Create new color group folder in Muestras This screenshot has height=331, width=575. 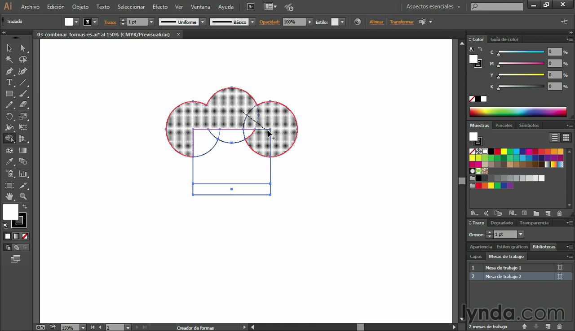click(536, 213)
